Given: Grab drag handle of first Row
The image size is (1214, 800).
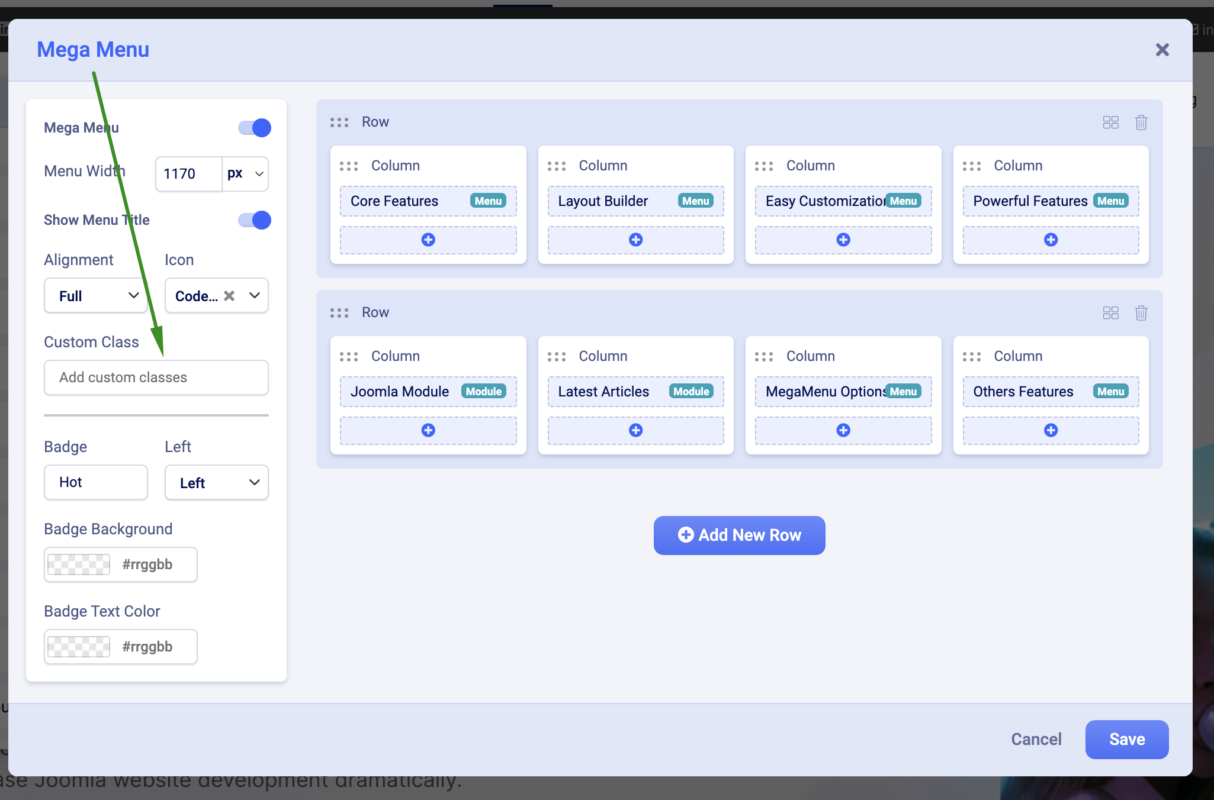Looking at the screenshot, I should [x=339, y=122].
